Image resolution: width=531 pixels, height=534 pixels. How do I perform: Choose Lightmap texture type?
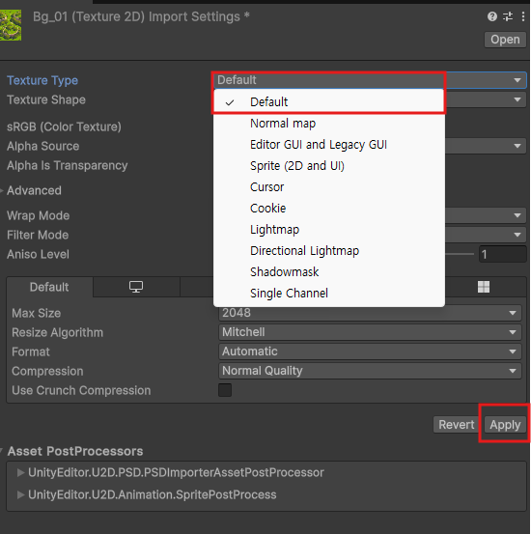(x=329, y=230)
